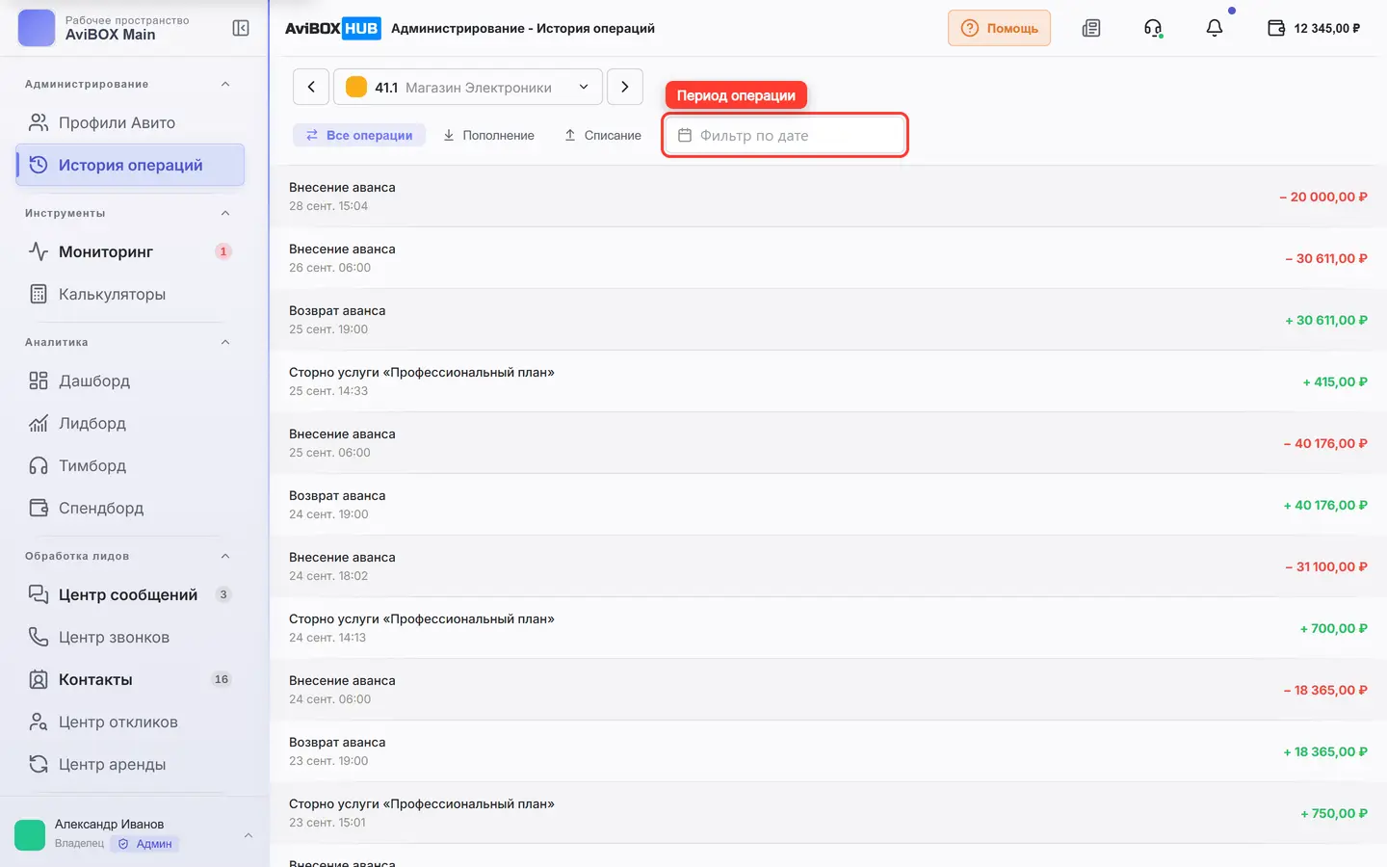
Task: Click the − 31 100,00 ₽ amount
Action: click(1326, 566)
